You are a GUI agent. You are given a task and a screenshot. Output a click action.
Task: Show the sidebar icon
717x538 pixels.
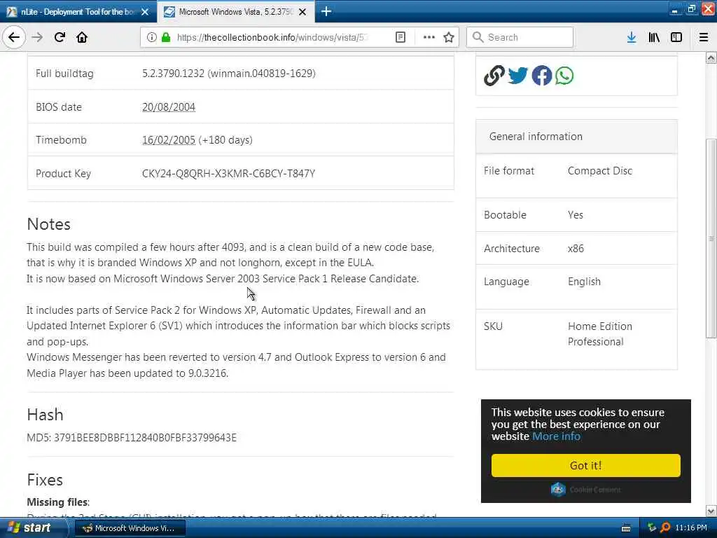tap(676, 37)
